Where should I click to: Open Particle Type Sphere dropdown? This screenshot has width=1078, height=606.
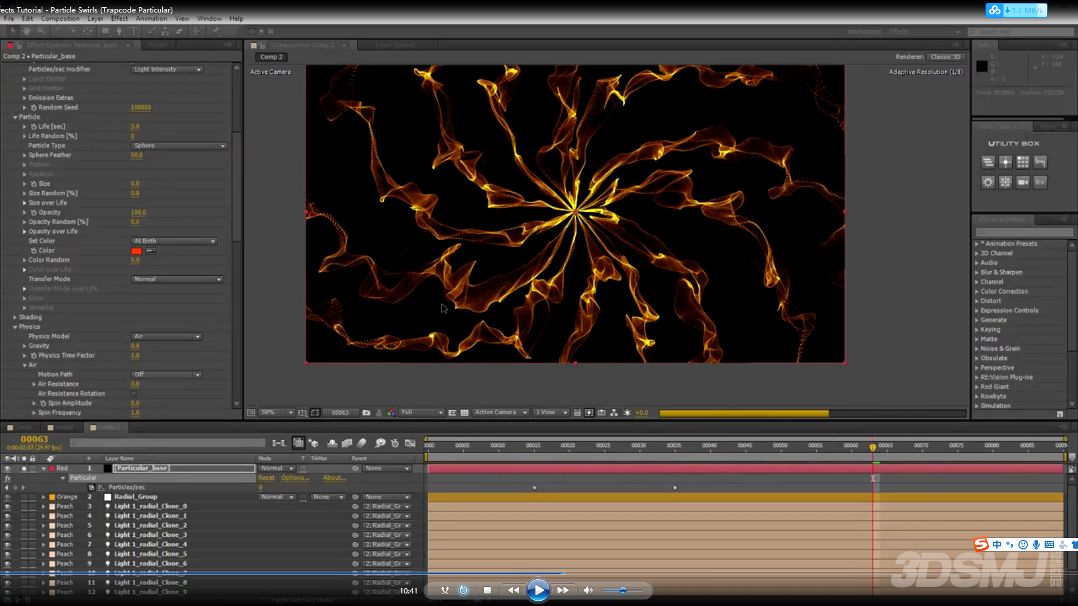[x=179, y=145]
